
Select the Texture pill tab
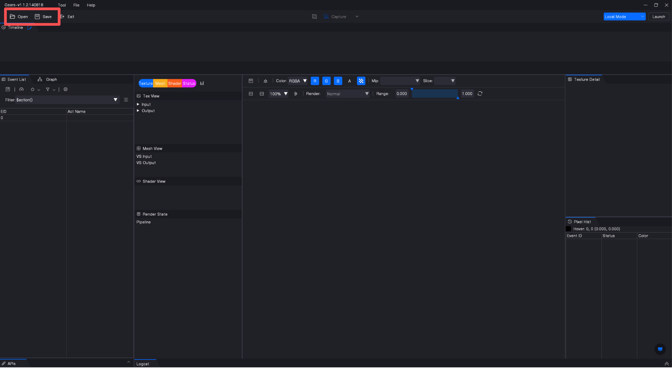tap(146, 84)
